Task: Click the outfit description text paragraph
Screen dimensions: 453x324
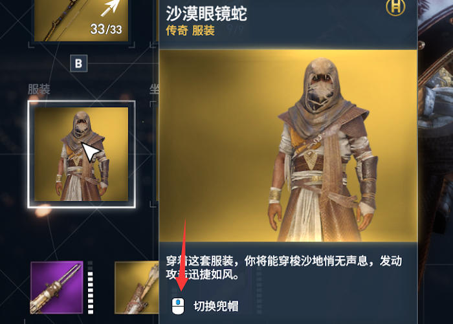Action: (283, 268)
